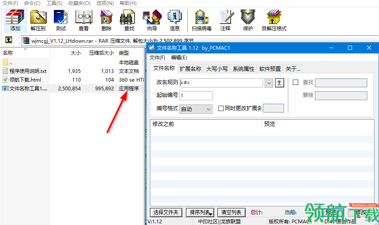Switch to the 大写小写 tab
Viewport: 379px width, 225px height.
point(217,69)
